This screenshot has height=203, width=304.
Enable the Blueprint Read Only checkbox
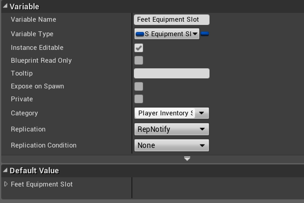point(139,61)
